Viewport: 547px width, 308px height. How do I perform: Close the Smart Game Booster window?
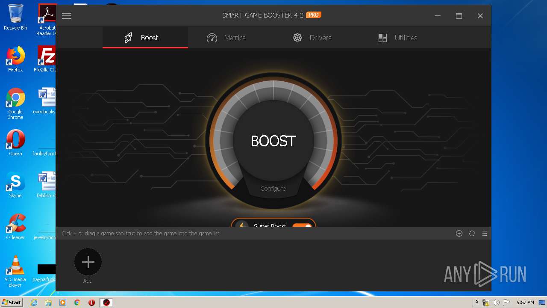click(x=480, y=16)
